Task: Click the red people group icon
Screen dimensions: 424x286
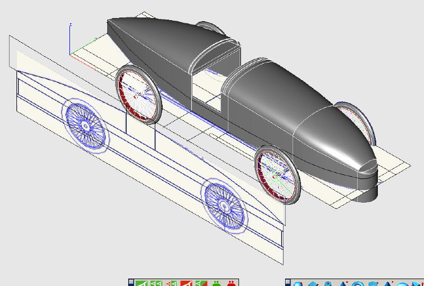Action: point(231,283)
